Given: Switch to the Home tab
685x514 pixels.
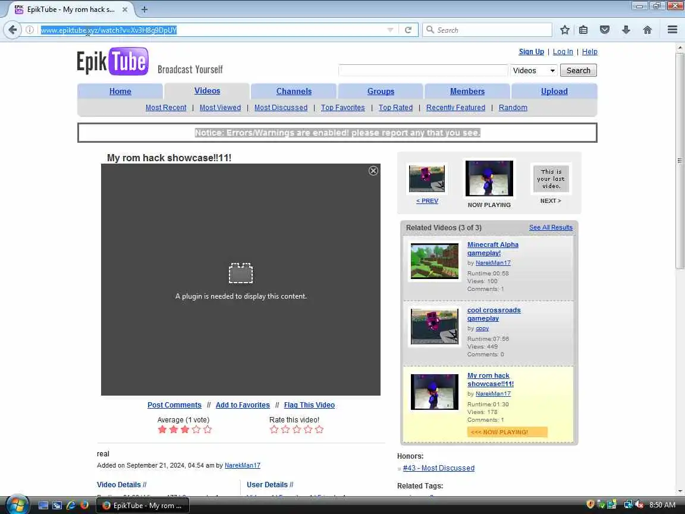Looking at the screenshot, I should coord(120,92).
